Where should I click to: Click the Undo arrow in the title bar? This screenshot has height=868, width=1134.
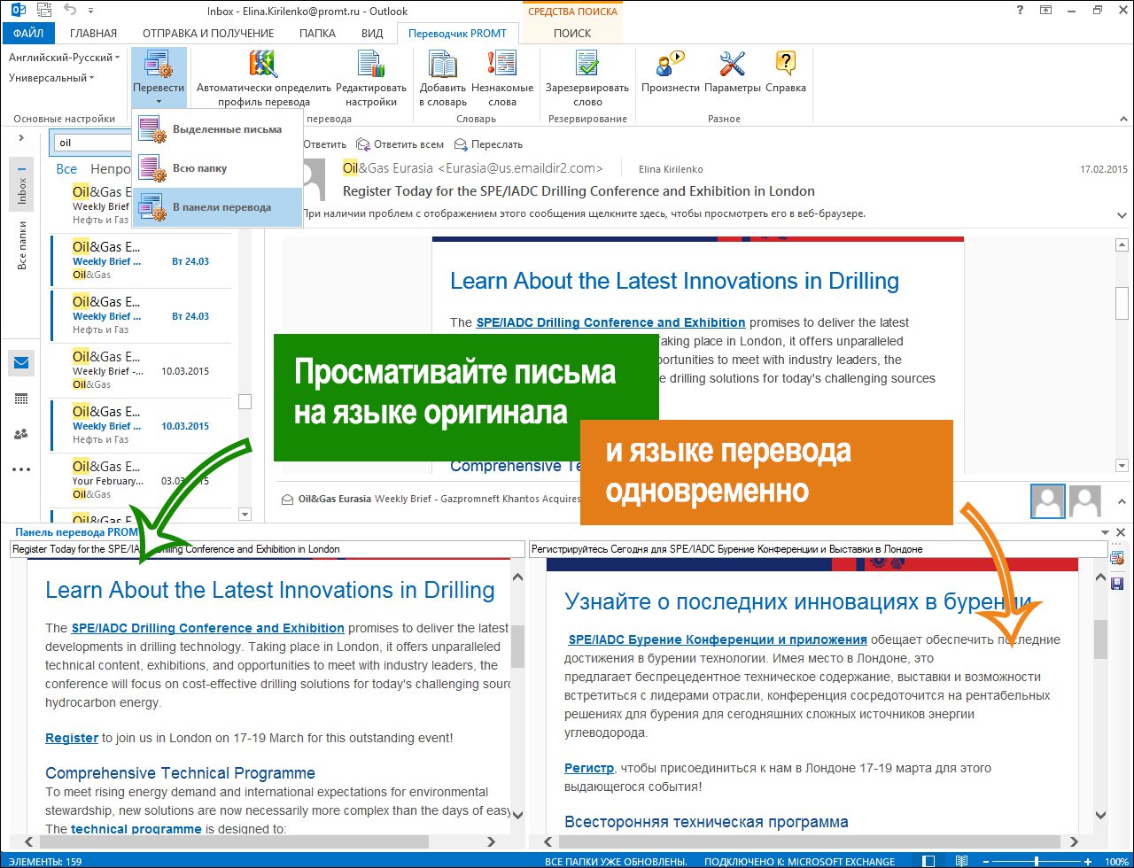click(x=70, y=11)
